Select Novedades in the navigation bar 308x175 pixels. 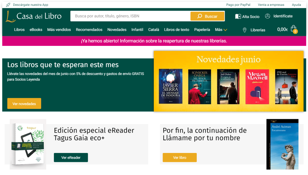(117, 30)
